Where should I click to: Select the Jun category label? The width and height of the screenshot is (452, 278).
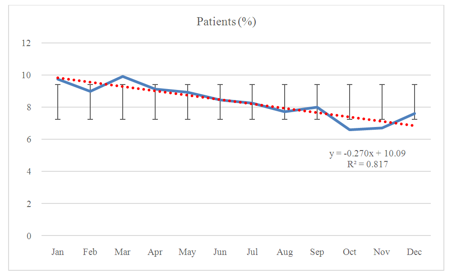pos(220,252)
